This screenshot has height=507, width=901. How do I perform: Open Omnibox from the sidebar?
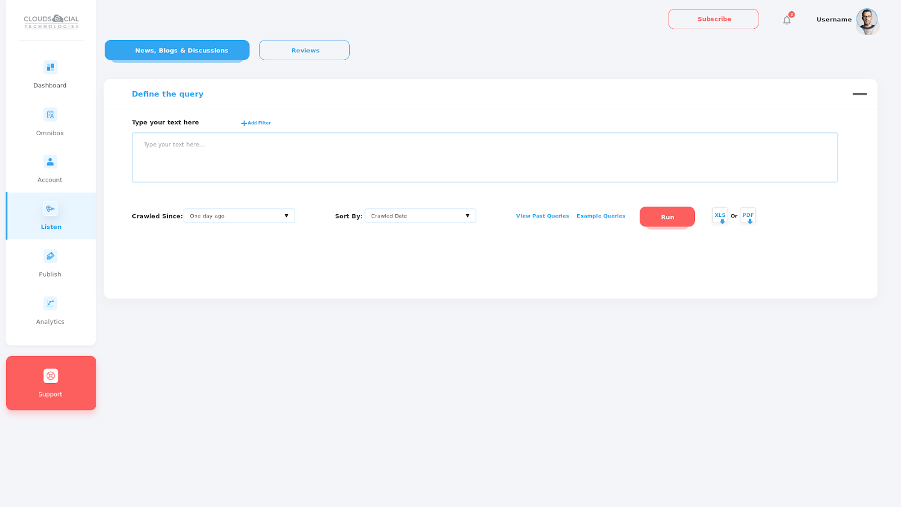click(50, 115)
